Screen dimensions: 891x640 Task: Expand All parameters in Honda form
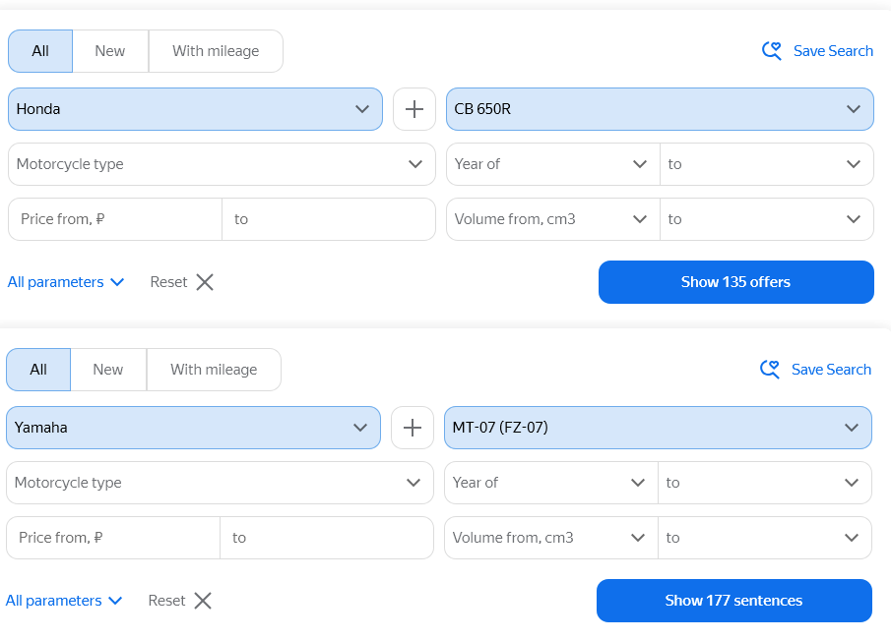66,282
